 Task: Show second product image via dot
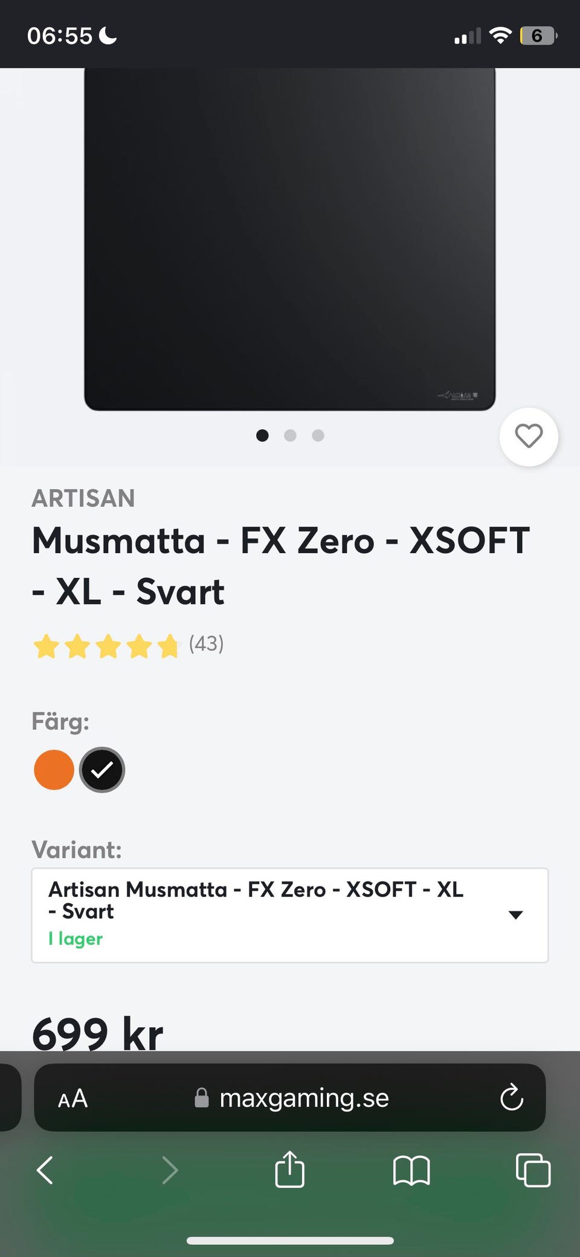[x=290, y=435]
